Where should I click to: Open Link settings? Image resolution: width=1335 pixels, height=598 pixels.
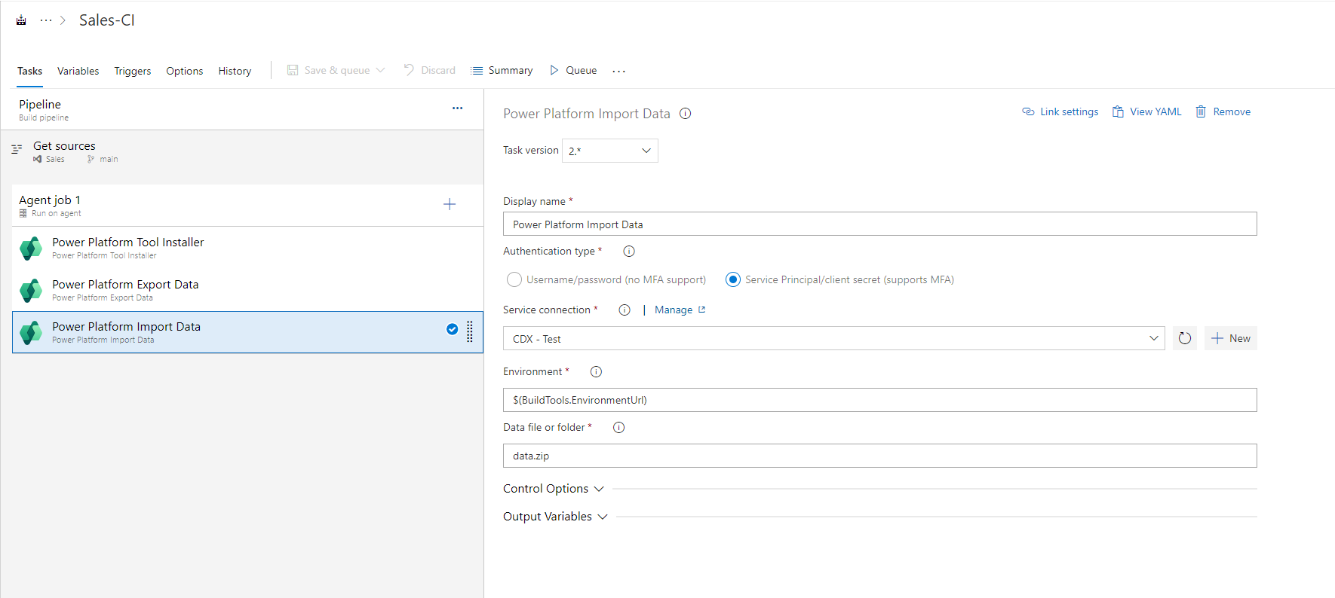[1060, 112]
